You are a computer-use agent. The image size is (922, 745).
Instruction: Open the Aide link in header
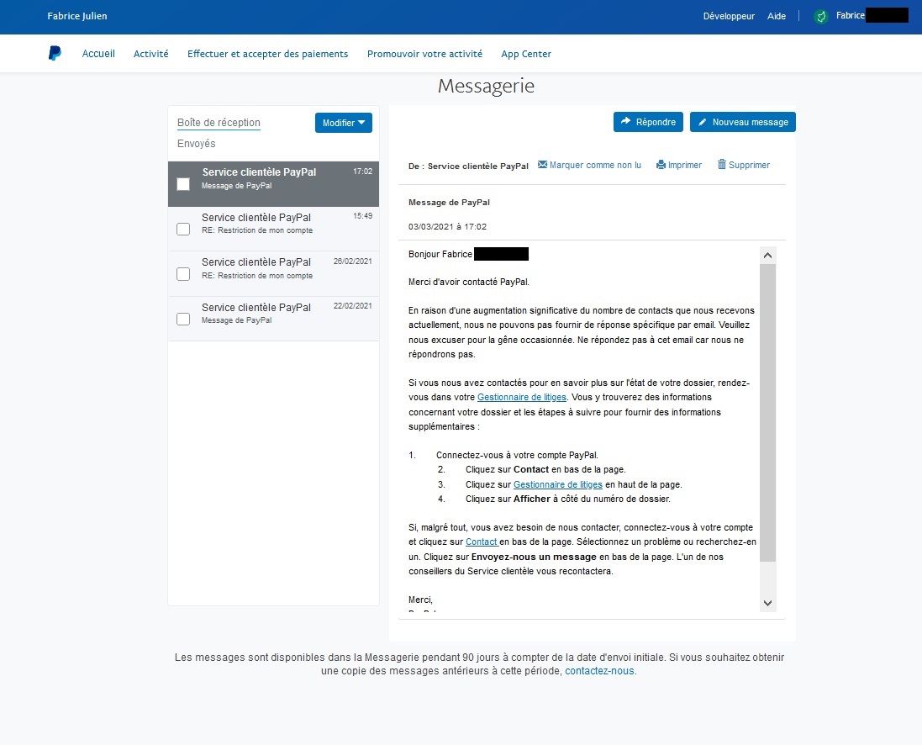click(x=776, y=16)
